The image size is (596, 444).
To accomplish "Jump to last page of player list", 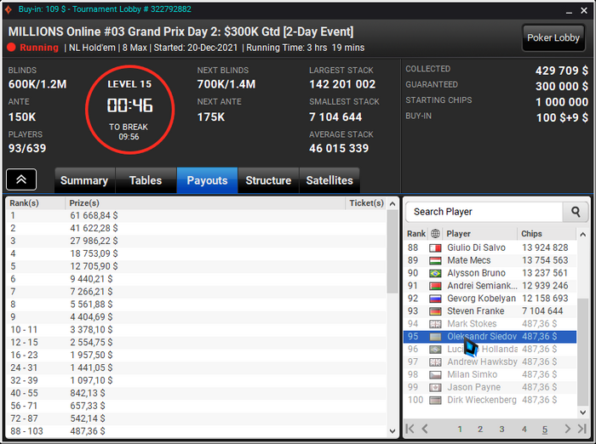I will (582, 429).
